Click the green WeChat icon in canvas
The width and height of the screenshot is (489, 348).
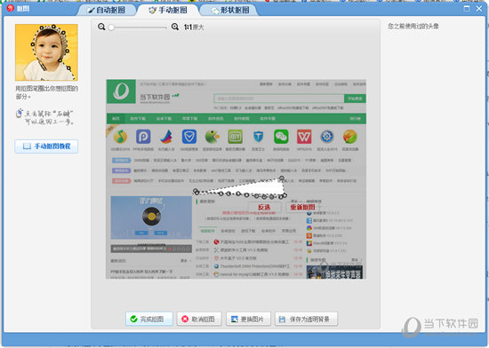pos(281,137)
